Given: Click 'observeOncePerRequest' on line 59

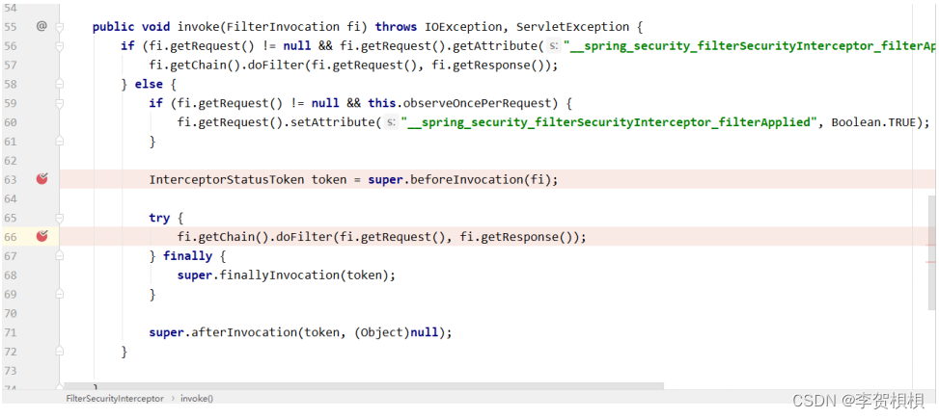Looking at the screenshot, I should tap(477, 103).
